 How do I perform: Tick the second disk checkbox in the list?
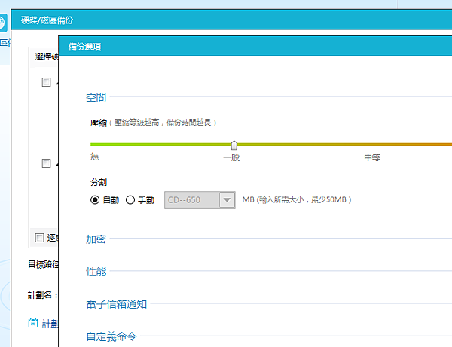(x=47, y=163)
